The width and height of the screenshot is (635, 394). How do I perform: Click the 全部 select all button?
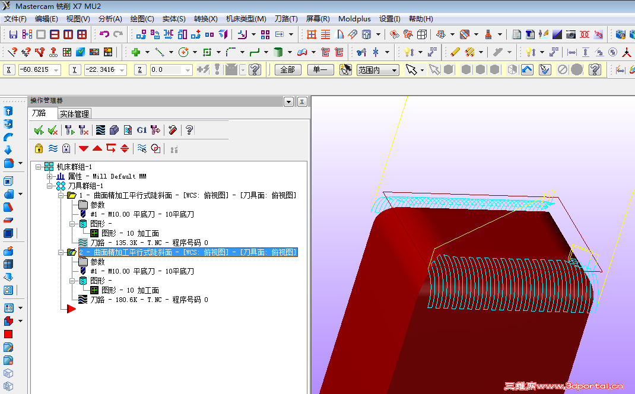click(288, 69)
